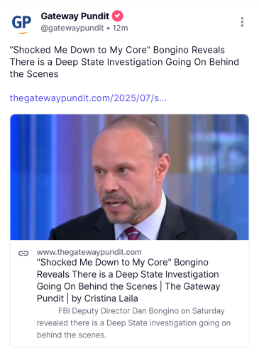The width and height of the screenshot is (259, 356).
Task: Click 'behind the scenes.' in card description
Action: coord(72,335)
